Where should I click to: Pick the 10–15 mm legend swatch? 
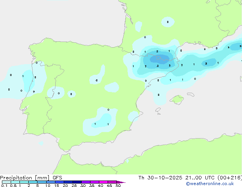point(50,182)
